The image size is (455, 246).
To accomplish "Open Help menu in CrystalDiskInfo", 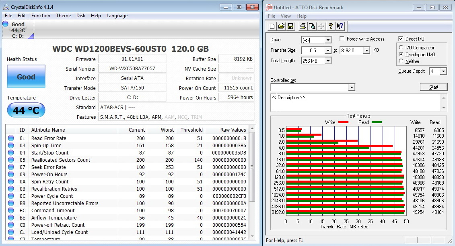I will [96, 16].
